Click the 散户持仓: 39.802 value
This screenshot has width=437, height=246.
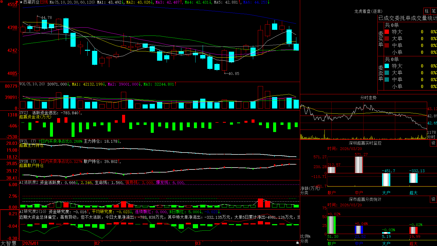tap(101, 162)
